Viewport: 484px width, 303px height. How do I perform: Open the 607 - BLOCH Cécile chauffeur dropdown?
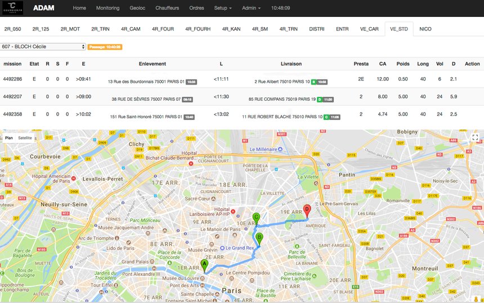(43, 47)
